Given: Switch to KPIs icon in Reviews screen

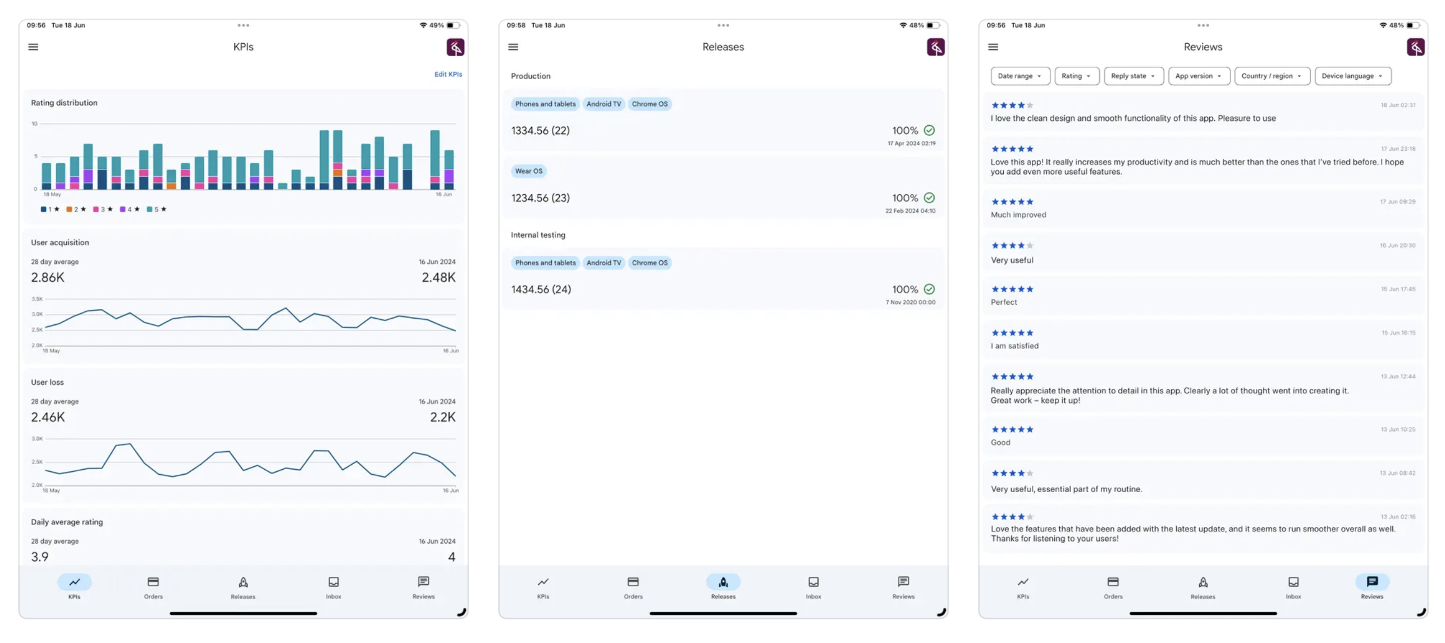Looking at the screenshot, I should point(1023,582).
